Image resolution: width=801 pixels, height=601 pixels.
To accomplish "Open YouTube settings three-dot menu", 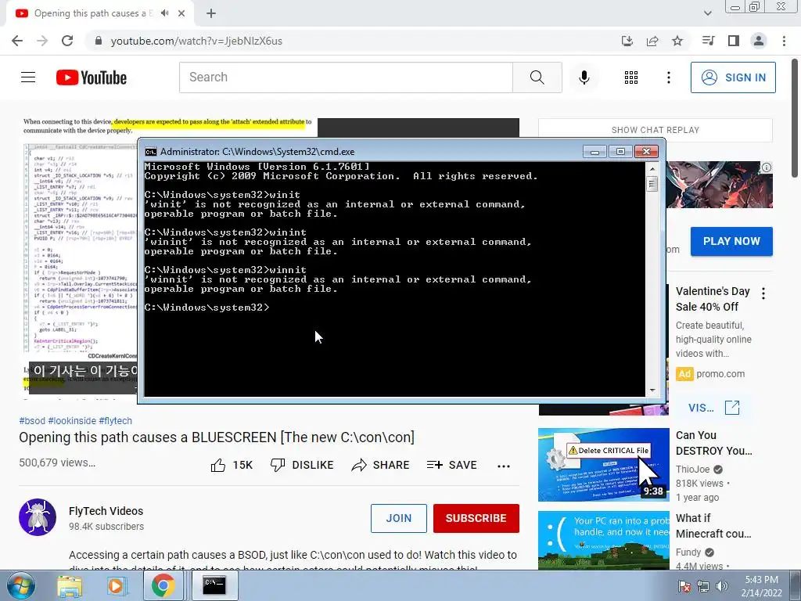I will point(668,77).
